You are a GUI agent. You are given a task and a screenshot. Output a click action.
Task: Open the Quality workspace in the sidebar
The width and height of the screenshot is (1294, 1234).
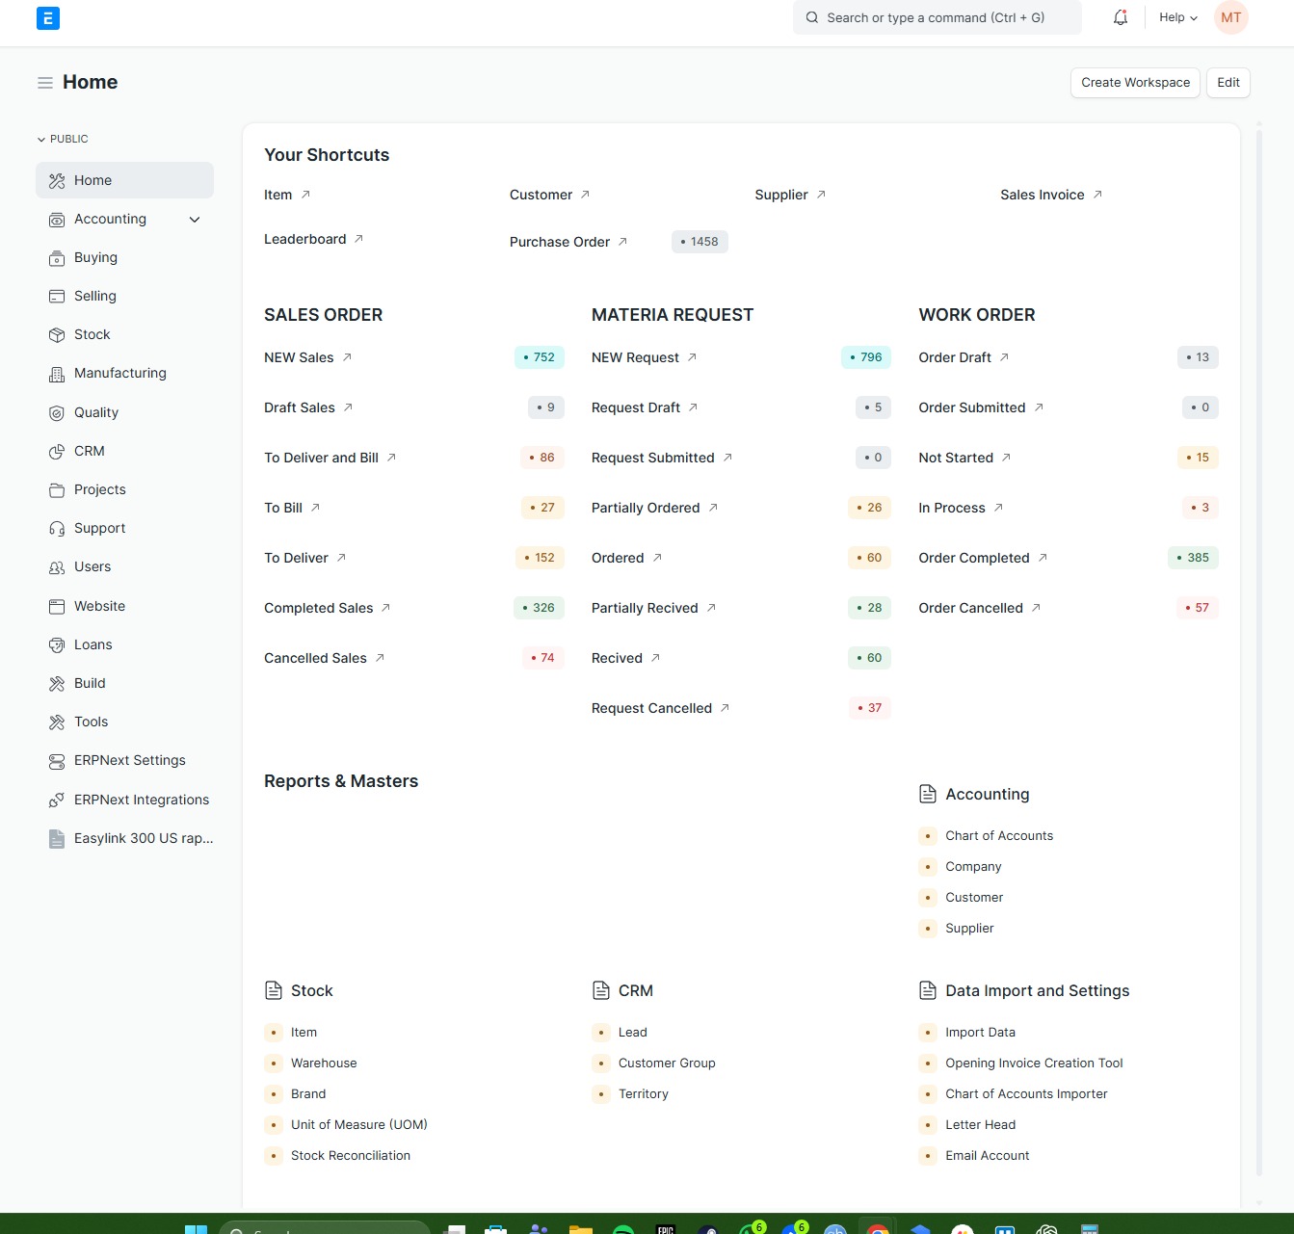click(x=94, y=412)
